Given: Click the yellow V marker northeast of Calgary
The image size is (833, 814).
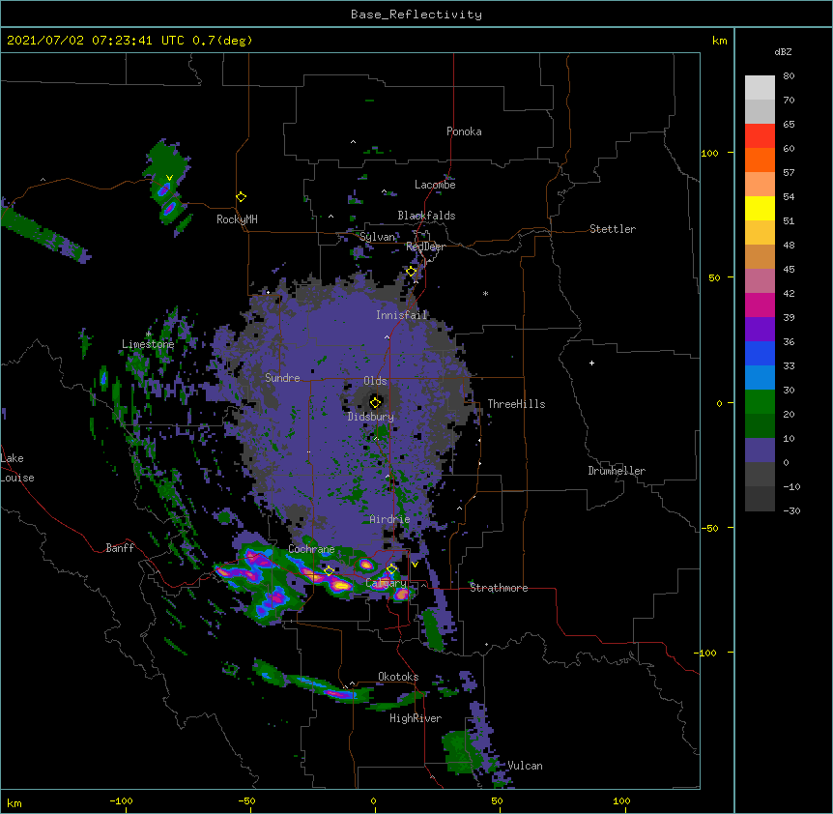Looking at the screenshot, I should [415, 565].
